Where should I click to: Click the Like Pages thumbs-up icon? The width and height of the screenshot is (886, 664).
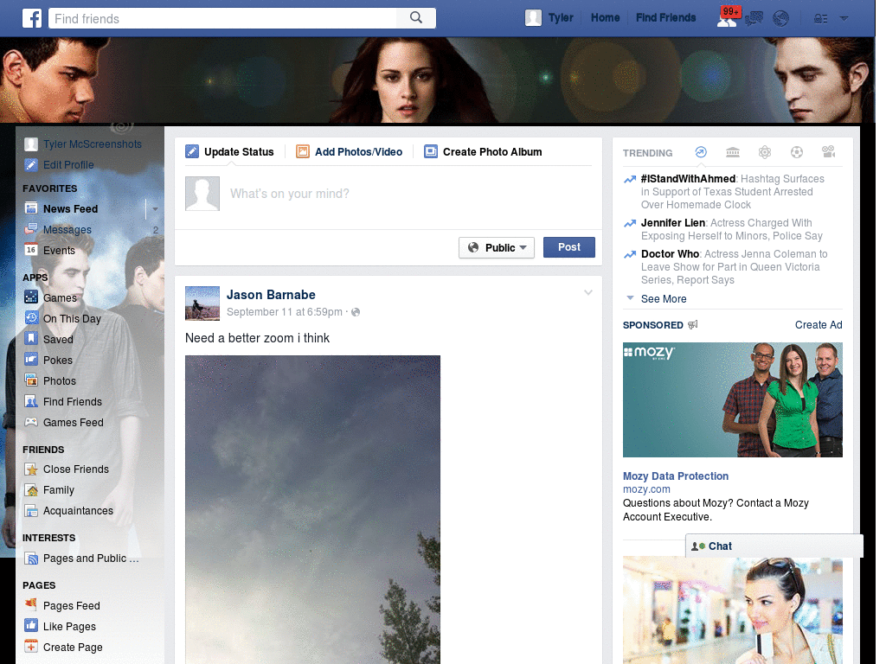tap(31, 626)
